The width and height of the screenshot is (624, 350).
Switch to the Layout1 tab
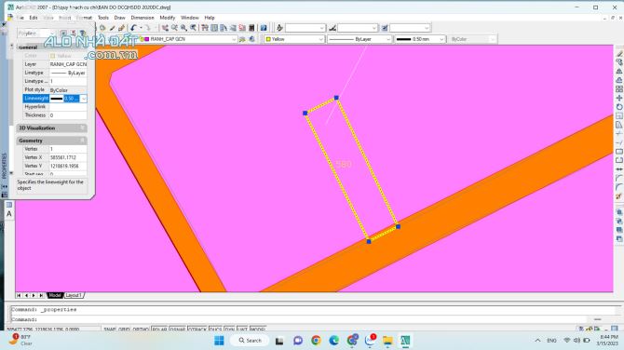pos(74,295)
